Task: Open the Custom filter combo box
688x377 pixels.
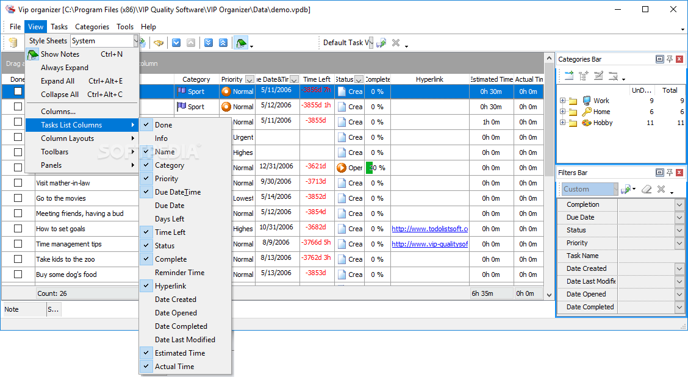Action: click(x=590, y=189)
